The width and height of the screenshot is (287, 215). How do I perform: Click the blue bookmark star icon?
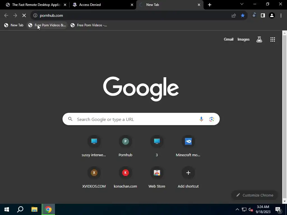coord(243,16)
